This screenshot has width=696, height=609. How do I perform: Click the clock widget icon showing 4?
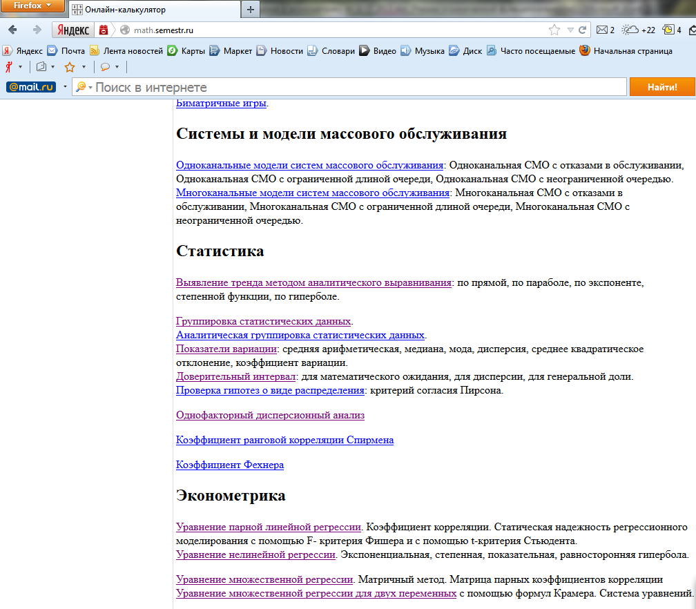(672, 30)
